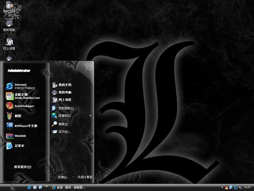Screen dimensions: 254x191
Task: Click the network connection tray icon
Action: (x=231, y=187)
